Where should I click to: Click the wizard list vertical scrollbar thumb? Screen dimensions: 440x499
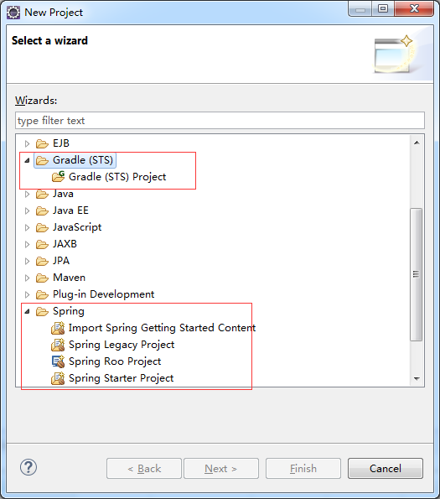click(x=417, y=274)
